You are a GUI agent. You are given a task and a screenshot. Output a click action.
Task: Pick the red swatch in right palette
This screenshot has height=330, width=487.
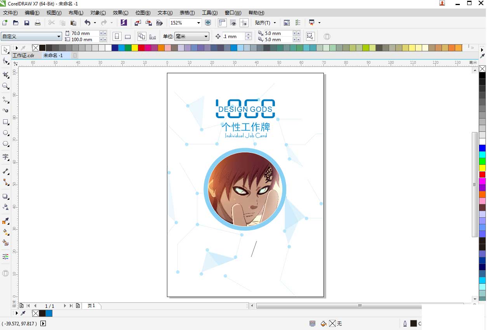pos(482,175)
